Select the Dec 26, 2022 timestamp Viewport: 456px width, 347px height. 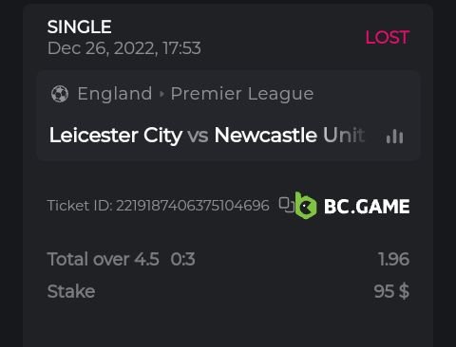(124, 48)
